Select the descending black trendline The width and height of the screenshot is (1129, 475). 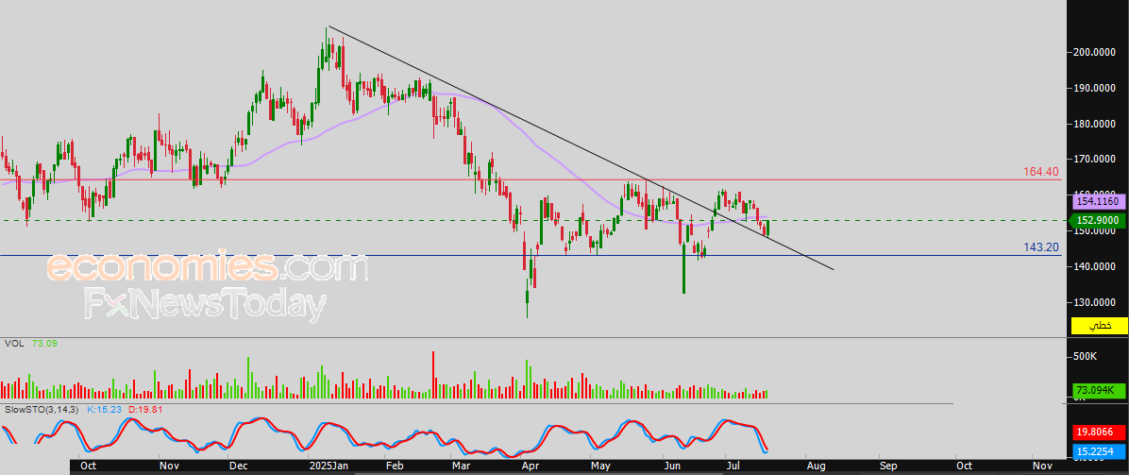pos(581,147)
